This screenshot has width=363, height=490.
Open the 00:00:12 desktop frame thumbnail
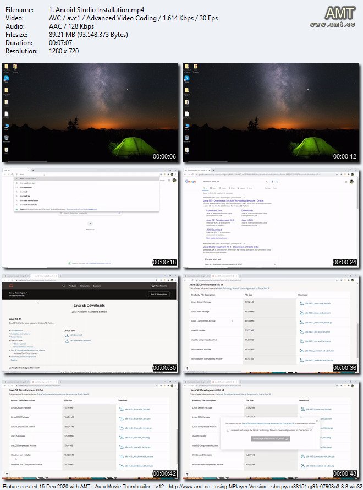271,112
